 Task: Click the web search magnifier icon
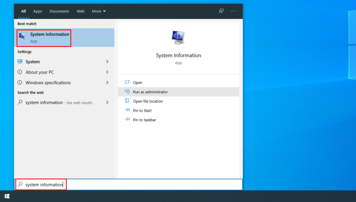20,103
